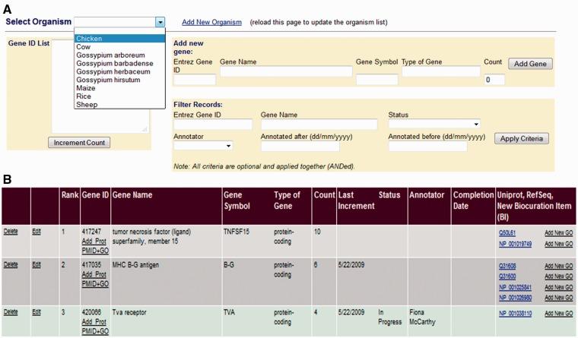
Task: Open the Status filter dropdown
Action: [x=433, y=124]
